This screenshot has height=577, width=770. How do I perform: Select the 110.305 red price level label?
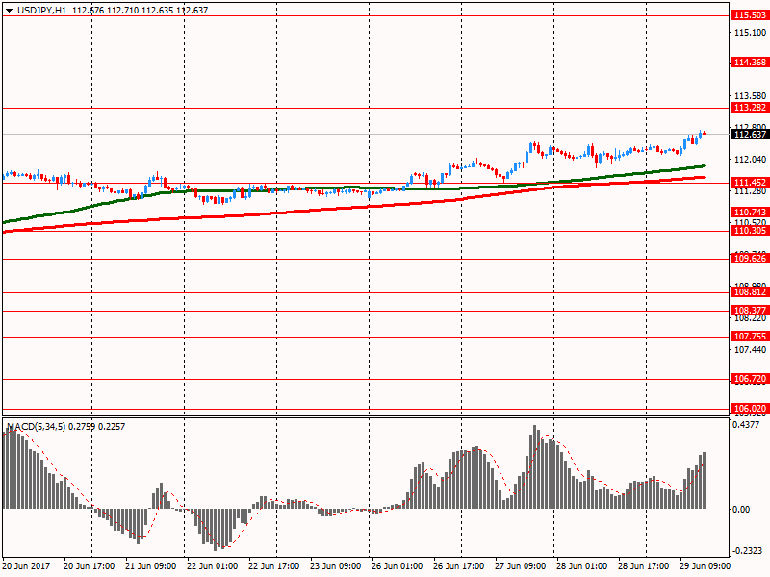click(x=750, y=231)
